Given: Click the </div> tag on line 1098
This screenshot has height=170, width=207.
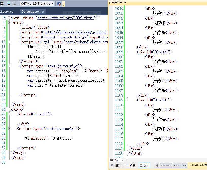Looking at the screenshot, I should [x=143, y=47].
